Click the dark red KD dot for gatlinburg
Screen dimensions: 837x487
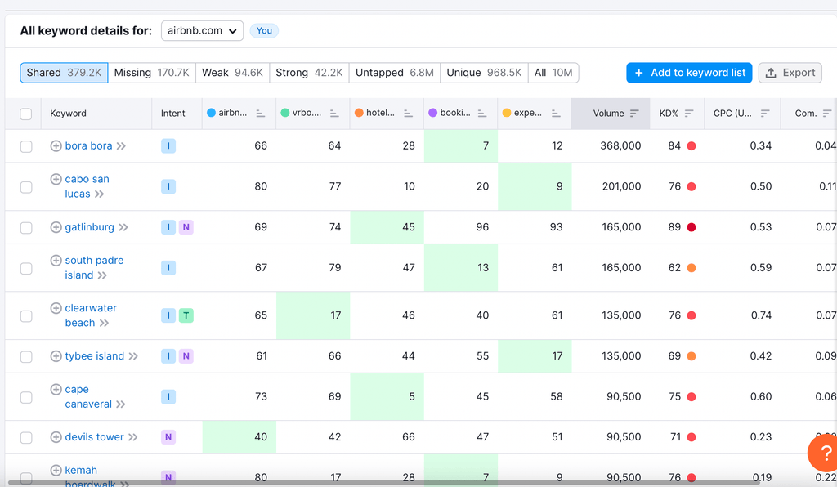692,227
